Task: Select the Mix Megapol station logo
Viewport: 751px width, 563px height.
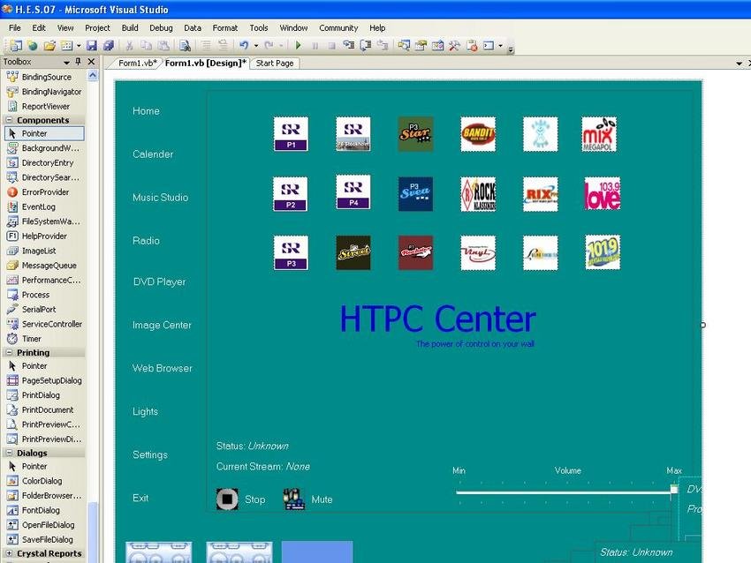Action: tap(599, 134)
